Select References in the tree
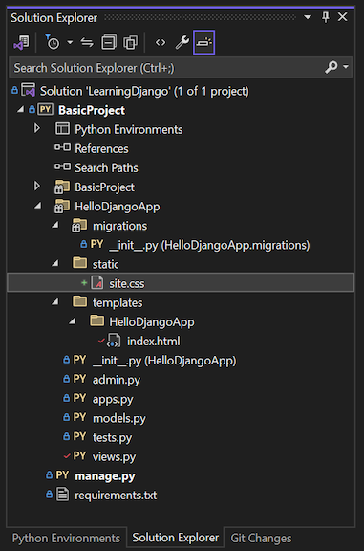The image size is (364, 551). click(101, 148)
